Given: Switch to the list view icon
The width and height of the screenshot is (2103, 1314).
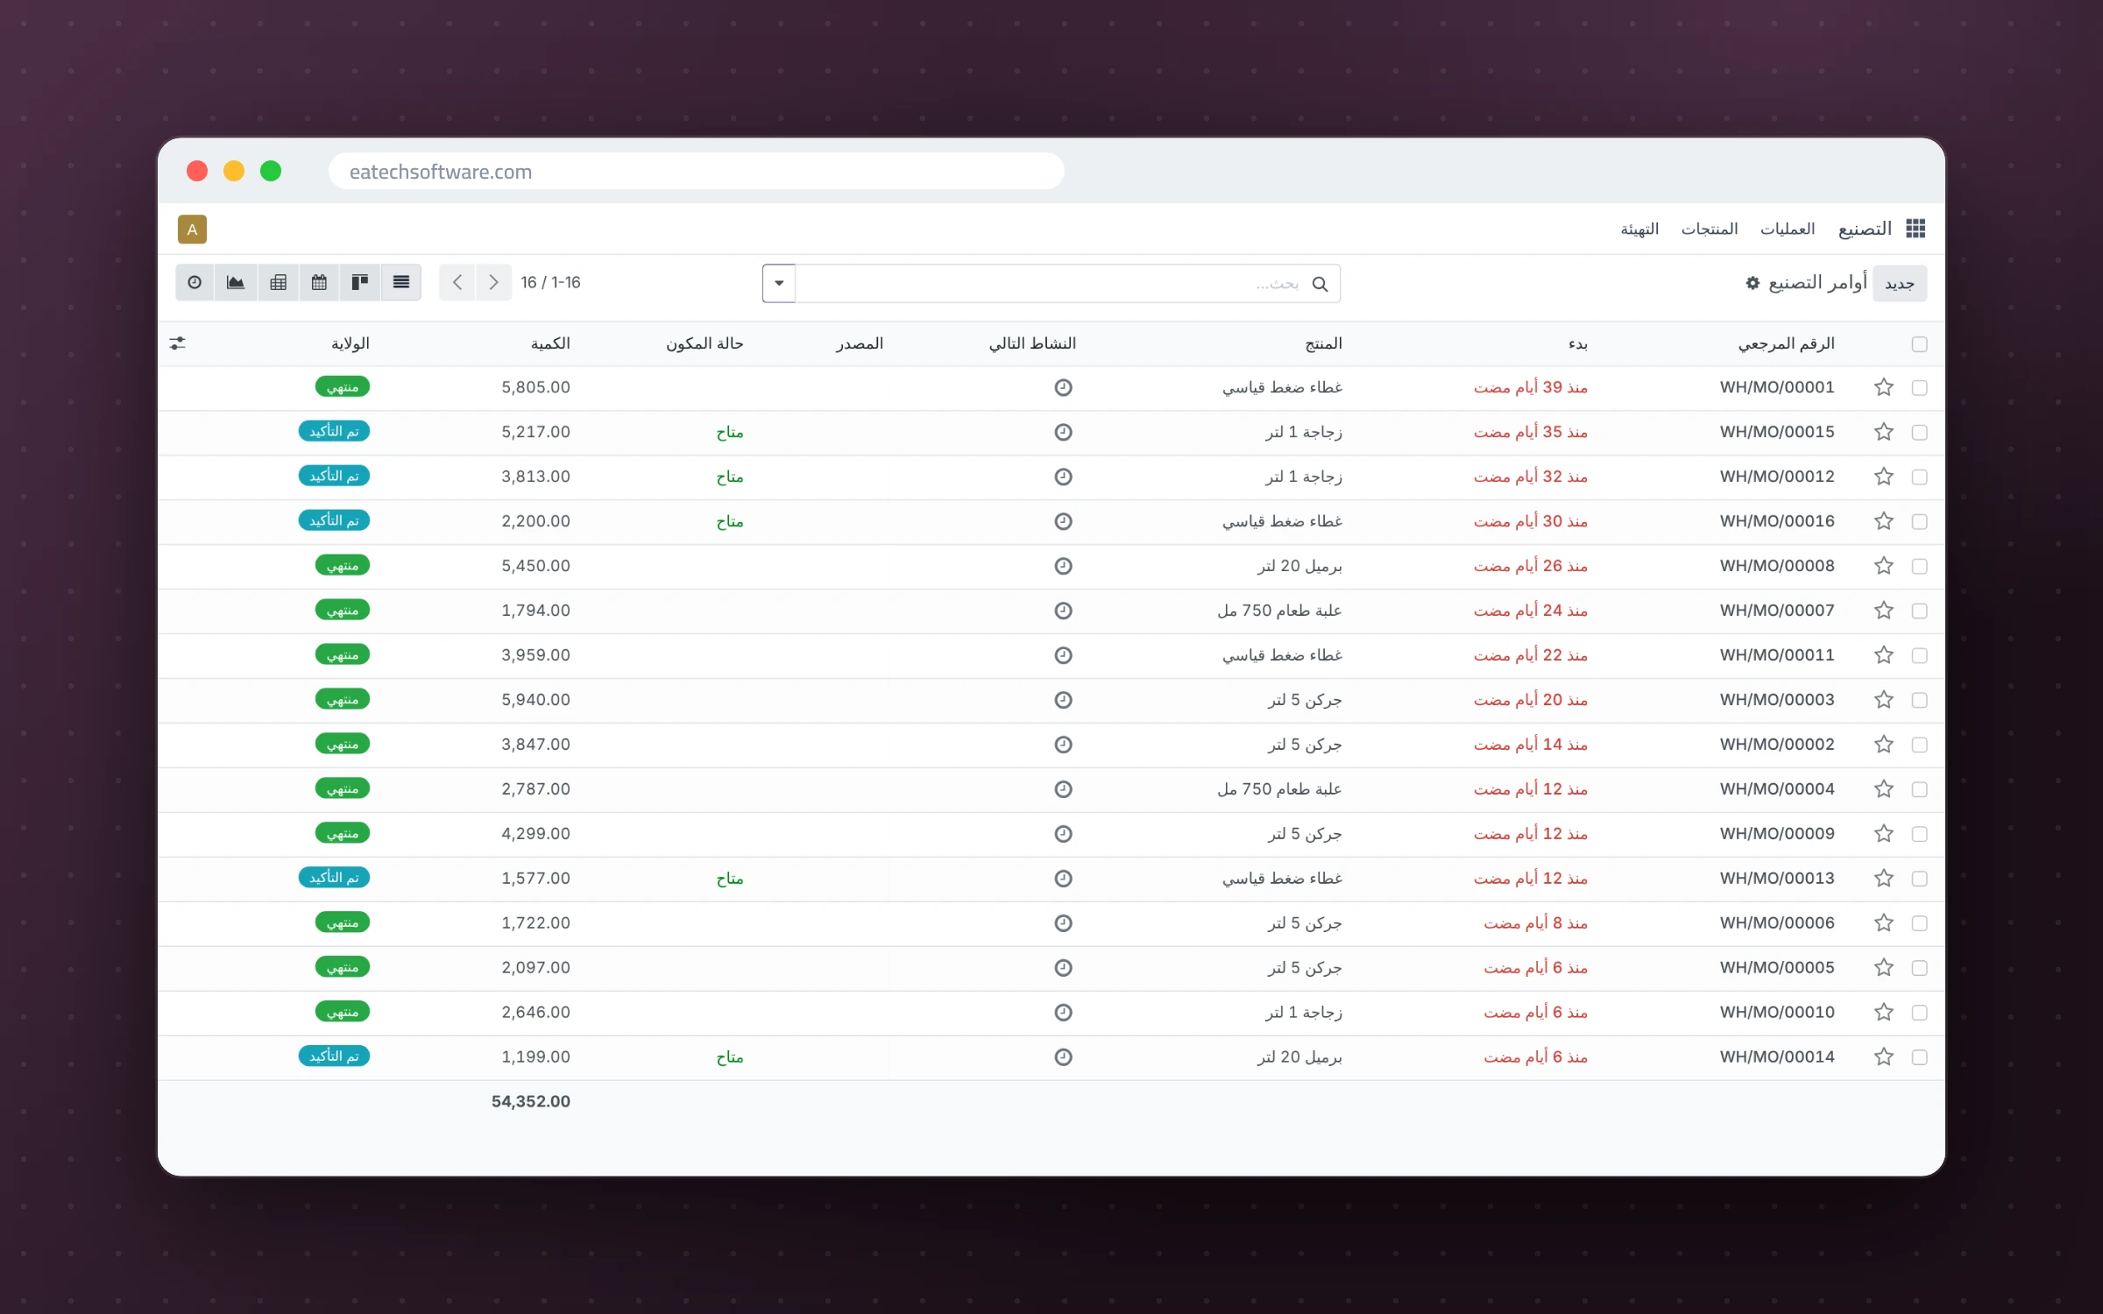Looking at the screenshot, I should 401,282.
